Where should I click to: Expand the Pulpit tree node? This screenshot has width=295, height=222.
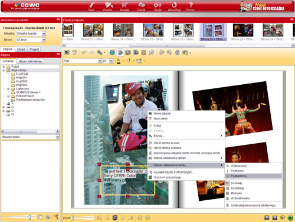(x=4, y=67)
